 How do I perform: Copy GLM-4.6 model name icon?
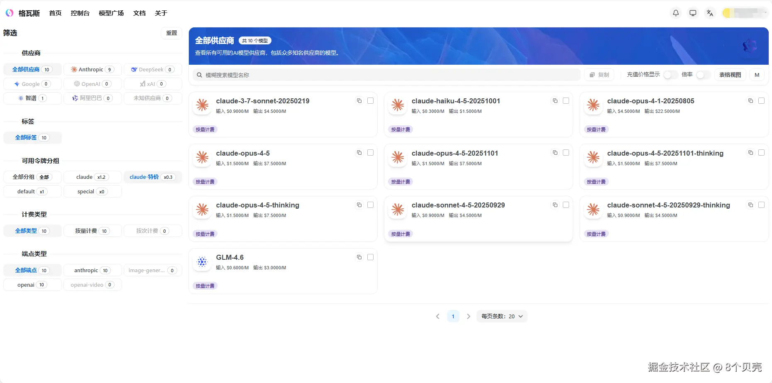[x=359, y=257]
